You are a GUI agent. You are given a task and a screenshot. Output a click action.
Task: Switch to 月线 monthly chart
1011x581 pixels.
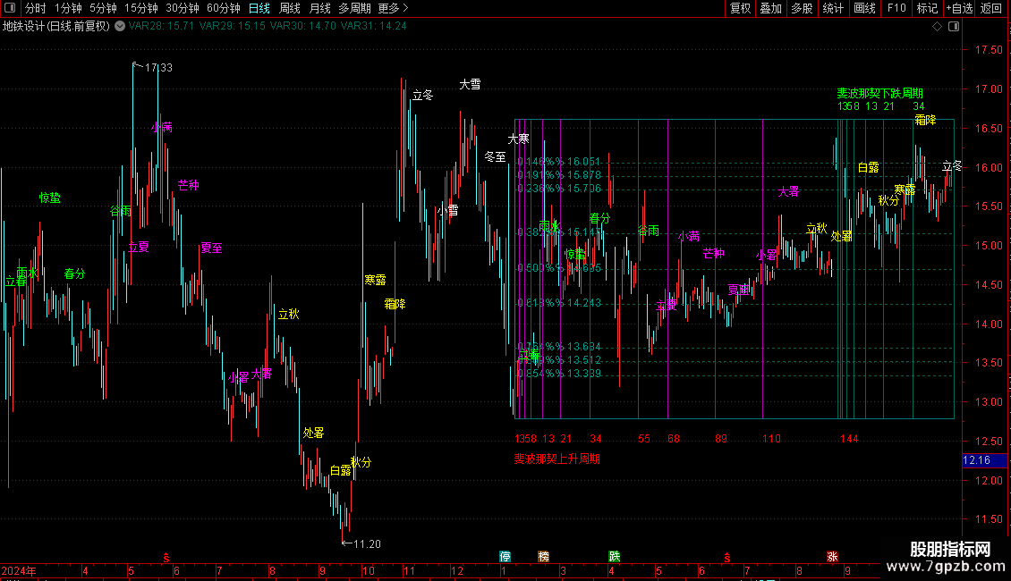tap(319, 8)
